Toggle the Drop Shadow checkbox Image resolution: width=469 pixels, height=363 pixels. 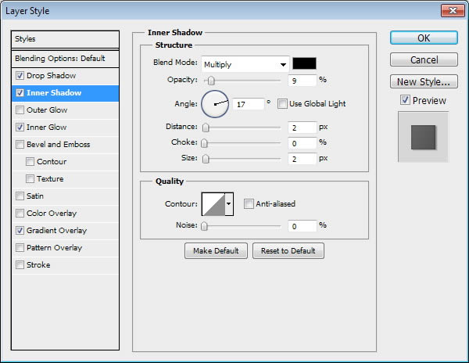[20, 75]
